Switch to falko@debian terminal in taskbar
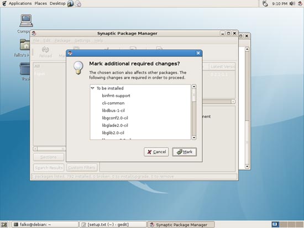 pos(45,225)
